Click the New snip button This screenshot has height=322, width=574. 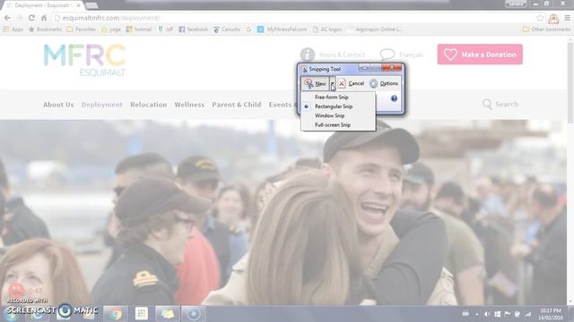point(315,83)
